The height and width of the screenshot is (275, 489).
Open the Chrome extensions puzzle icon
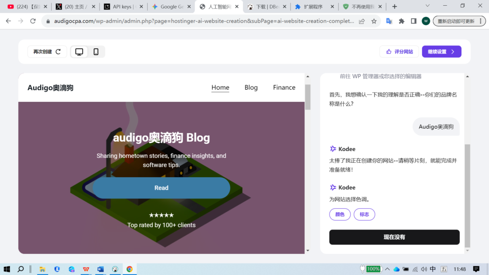click(402, 21)
